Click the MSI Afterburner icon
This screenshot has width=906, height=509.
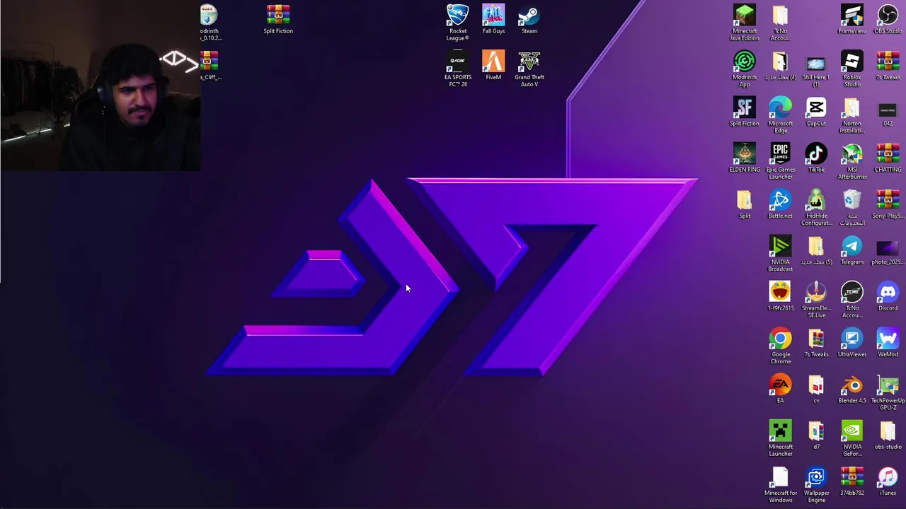[851, 160]
